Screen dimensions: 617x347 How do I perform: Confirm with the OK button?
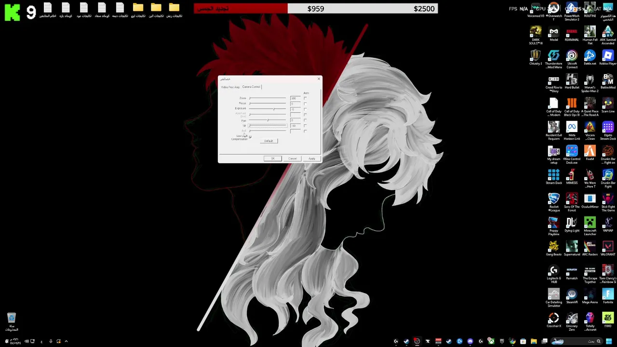pos(273,159)
